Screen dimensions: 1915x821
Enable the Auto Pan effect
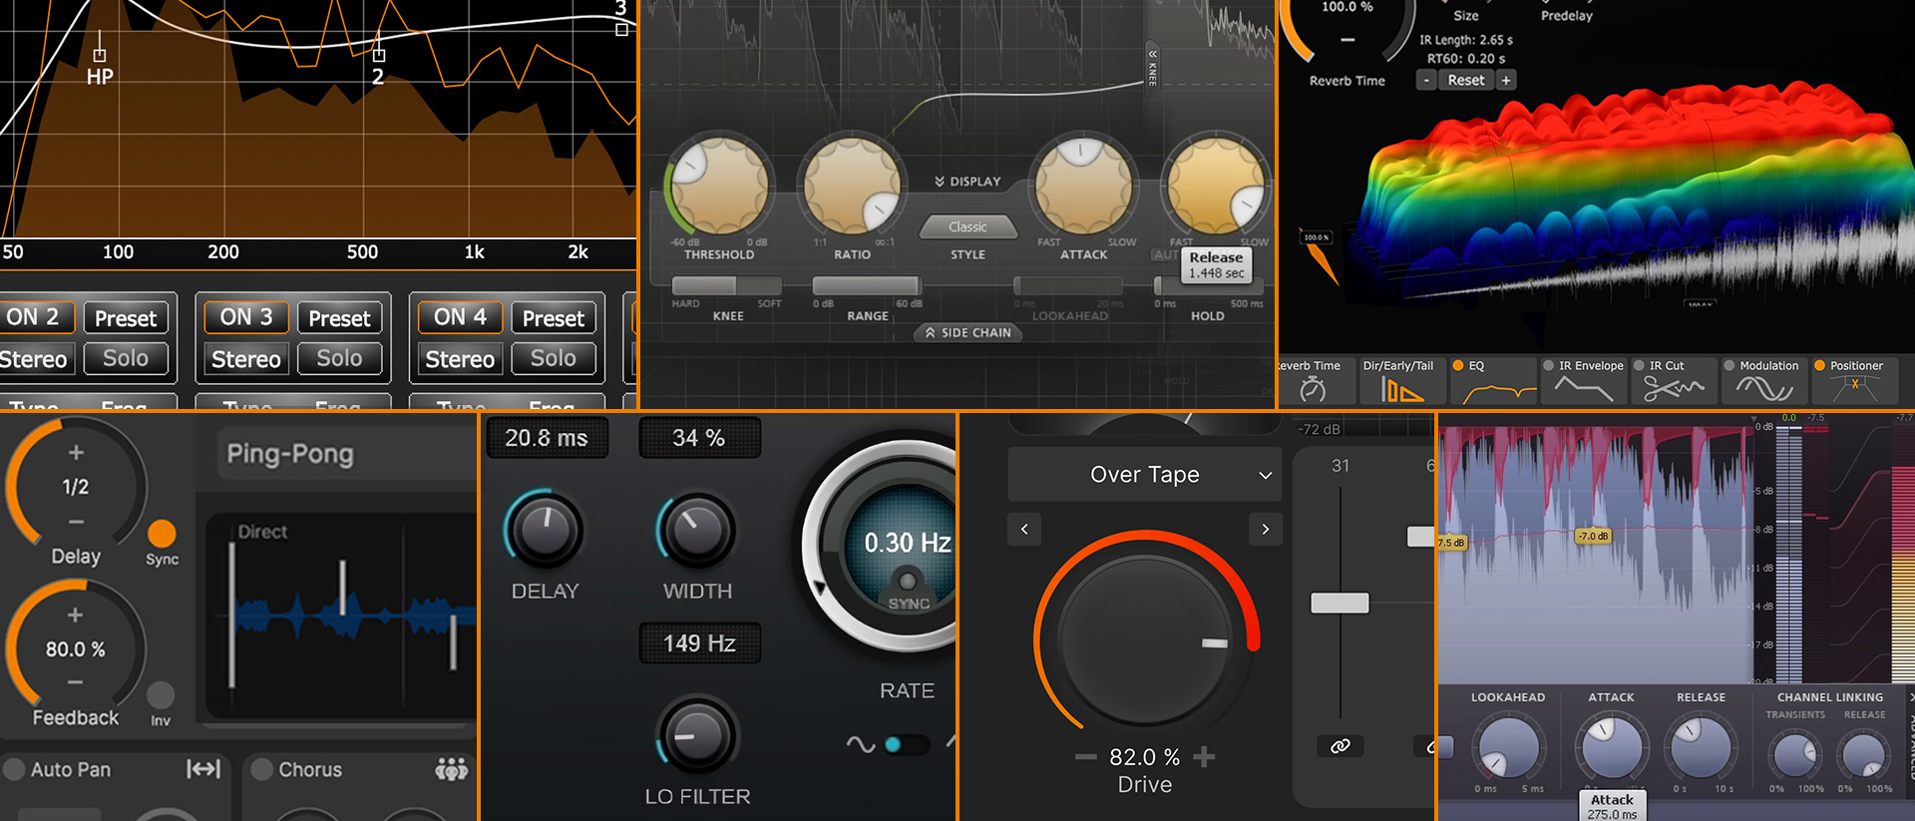[15, 769]
